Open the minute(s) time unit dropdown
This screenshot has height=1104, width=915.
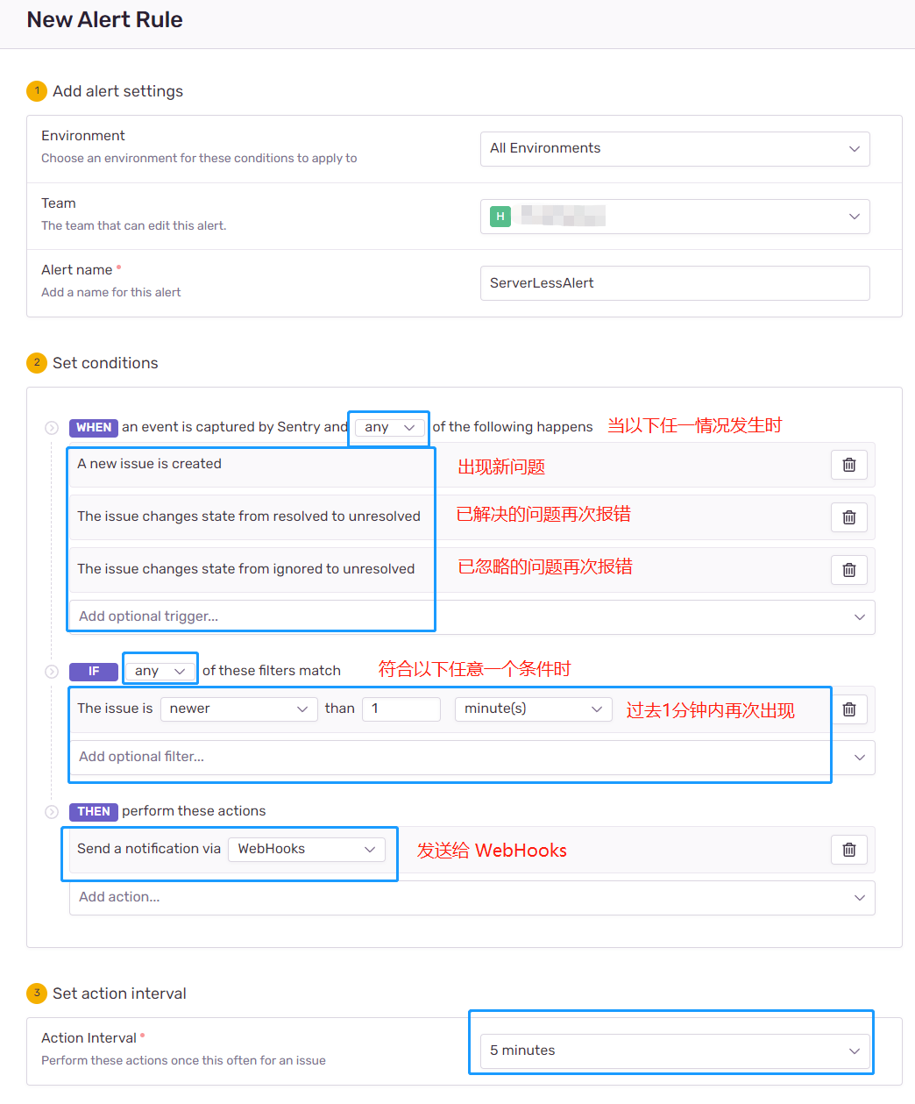pos(533,709)
